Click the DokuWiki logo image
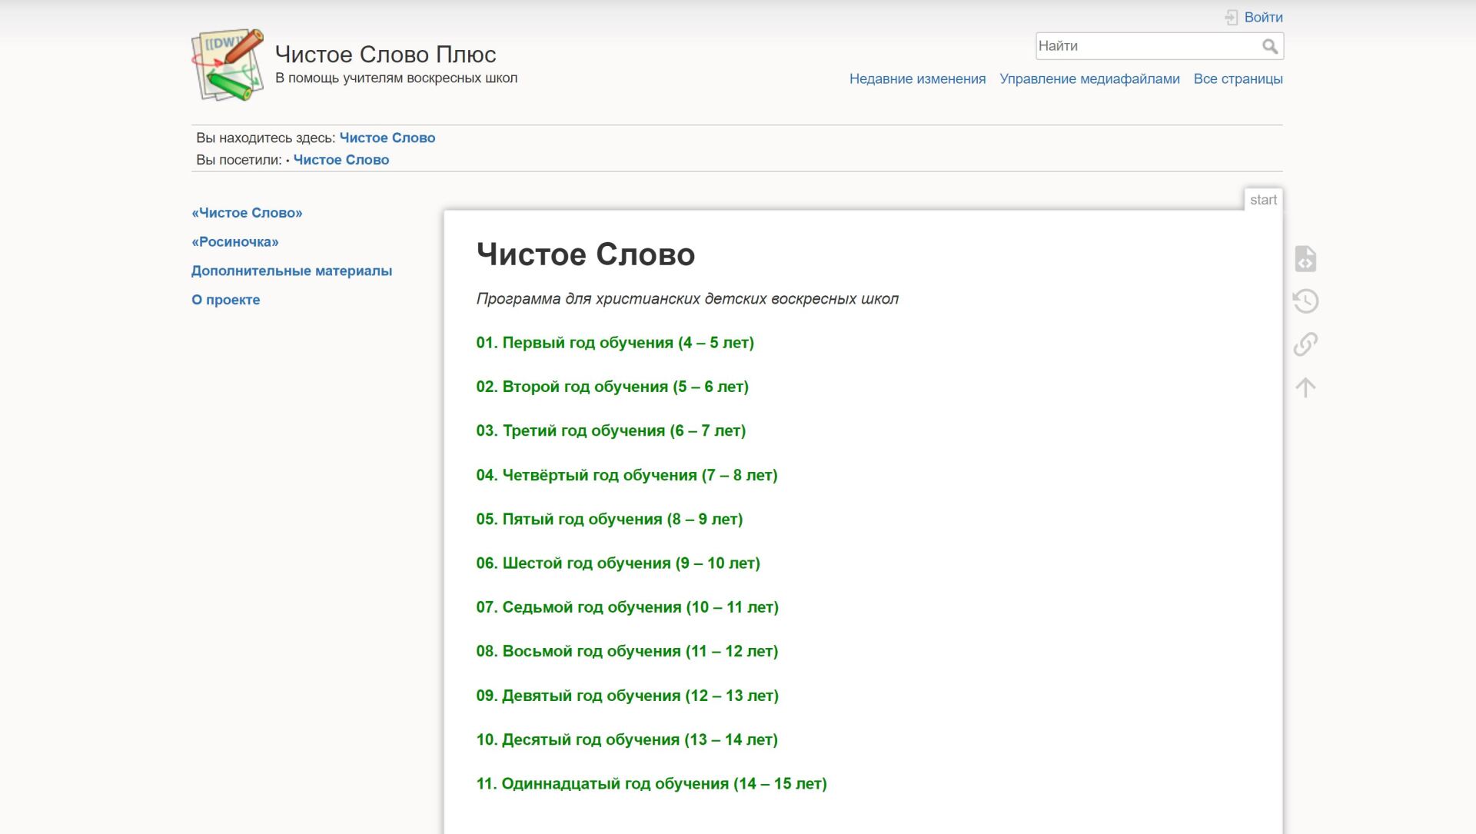This screenshot has height=834, width=1476. pos(228,65)
